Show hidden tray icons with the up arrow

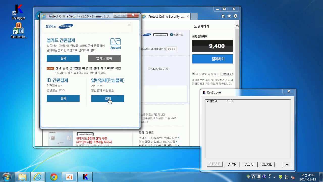tap(274, 177)
